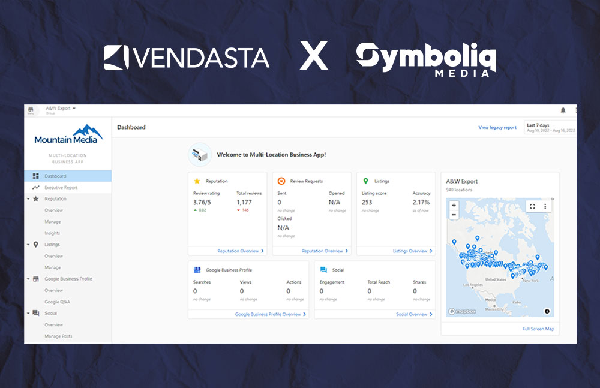
Task: Collapse the Reputation sidebar section arrow
Action: (x=28, y=199)
